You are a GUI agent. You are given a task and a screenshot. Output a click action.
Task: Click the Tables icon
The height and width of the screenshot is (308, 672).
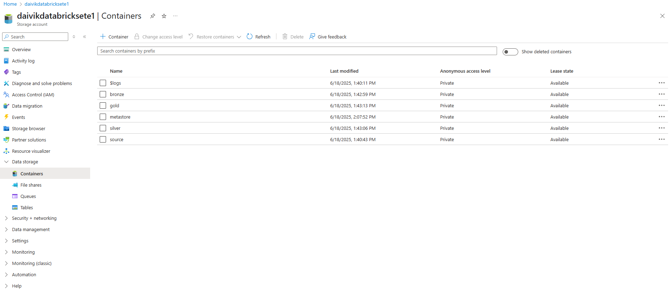point(15,207)
